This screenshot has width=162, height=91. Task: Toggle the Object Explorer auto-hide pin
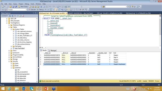[35, 13]
